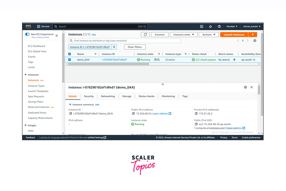Click the notifications bell icon
The width and height of the screenshot is (286, 191).
pyautogui.click(x=210, y=26)
